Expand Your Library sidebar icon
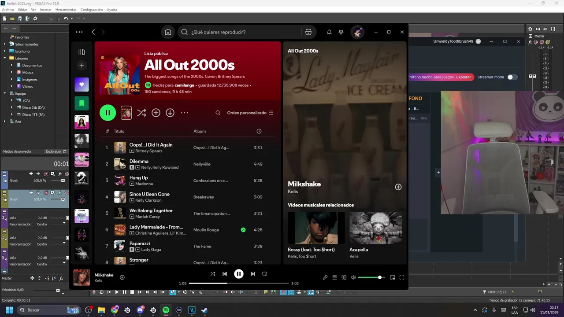This screenshot has height=317, width=564. click(x=82, y=52)
